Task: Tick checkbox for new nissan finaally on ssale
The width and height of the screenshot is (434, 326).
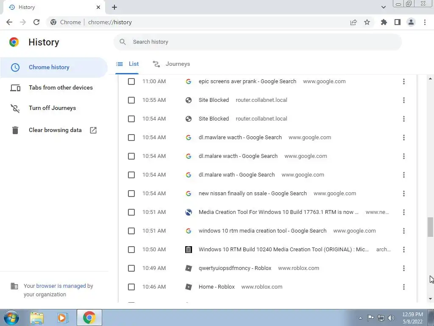Action: (131, 194)
